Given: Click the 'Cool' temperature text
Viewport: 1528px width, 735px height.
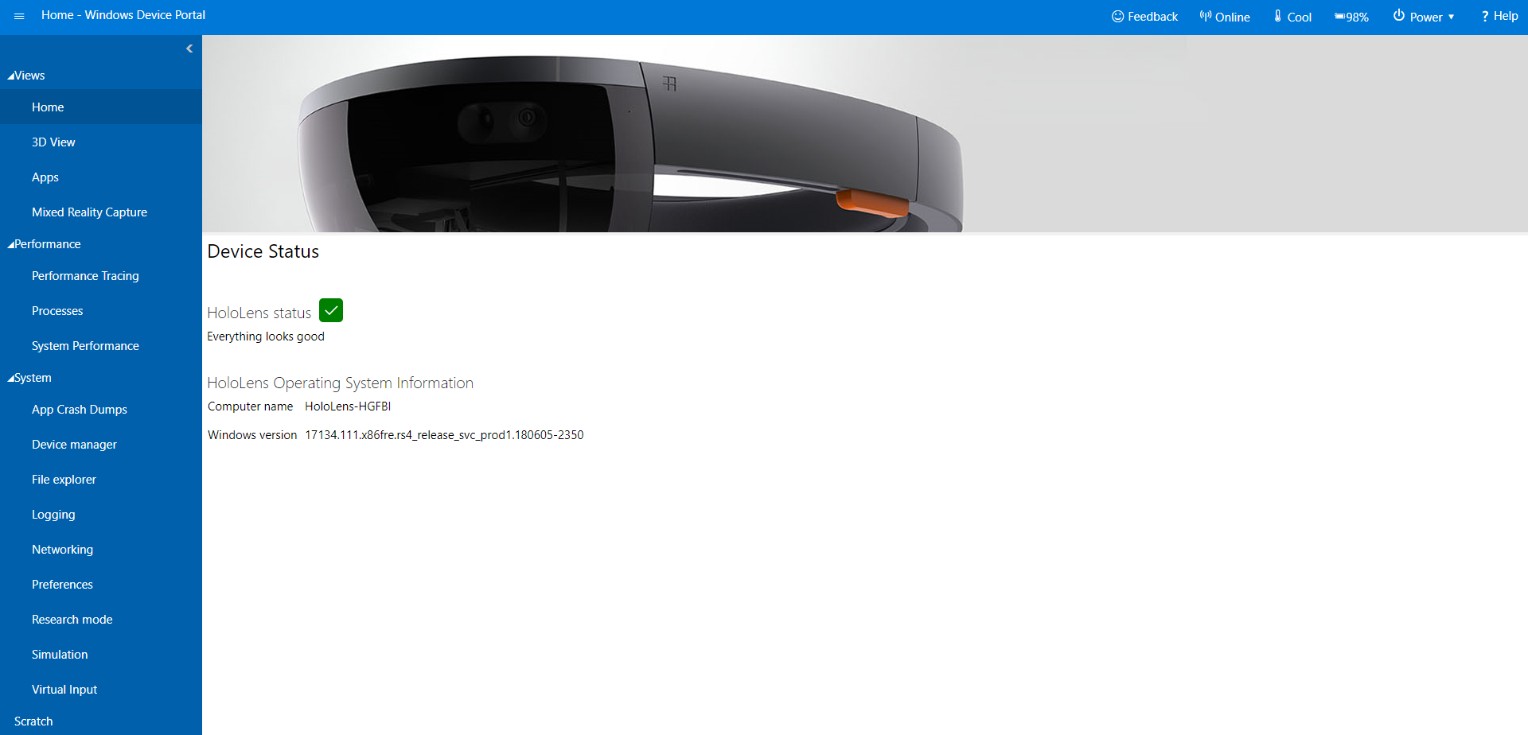Looking at the screenshot, I should click(x=1300, y=17).
